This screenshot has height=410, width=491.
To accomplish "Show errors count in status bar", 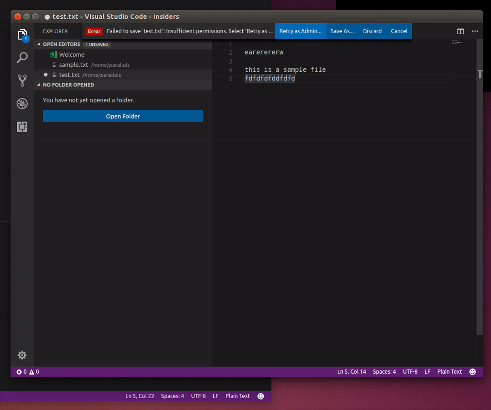I will point(22,371).
